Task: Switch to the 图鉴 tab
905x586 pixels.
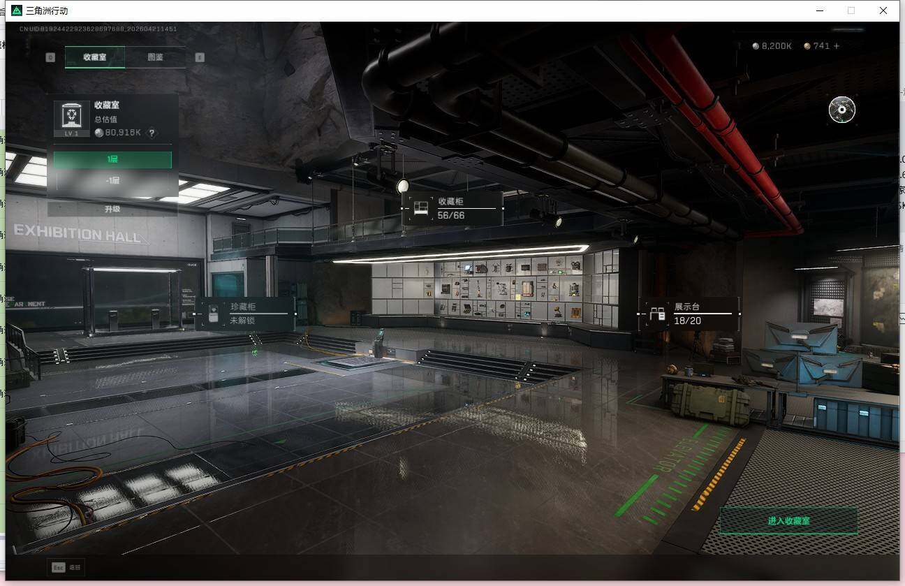Action: (155, 57)
